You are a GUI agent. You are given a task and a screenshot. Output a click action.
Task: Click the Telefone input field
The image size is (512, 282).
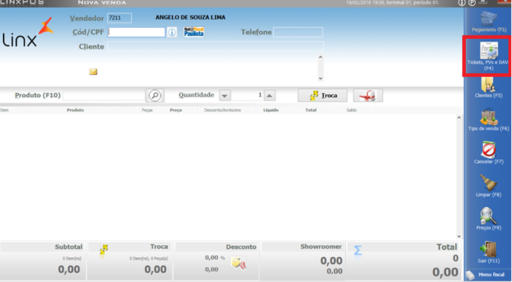pyautogui.click(x=298, y=32)
